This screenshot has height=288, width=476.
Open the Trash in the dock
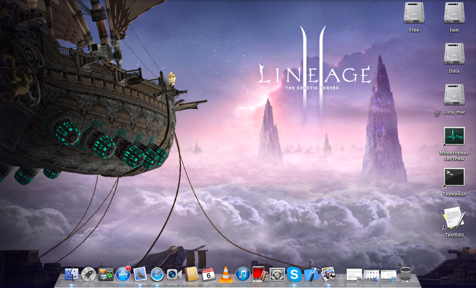coord(406,274)
